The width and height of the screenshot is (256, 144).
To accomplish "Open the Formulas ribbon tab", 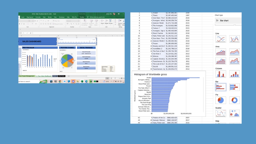I will pyautogui.click(x=38, y=17).
